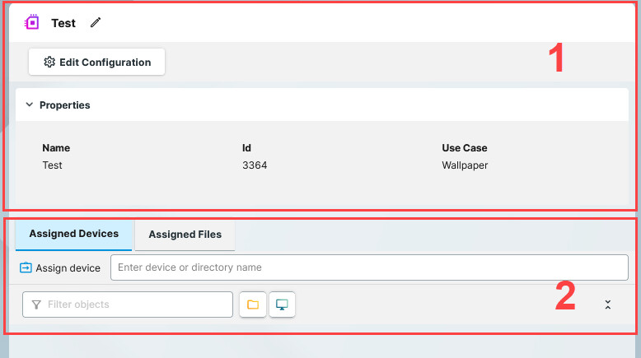Click the Test title heading

tap(63, 23)
